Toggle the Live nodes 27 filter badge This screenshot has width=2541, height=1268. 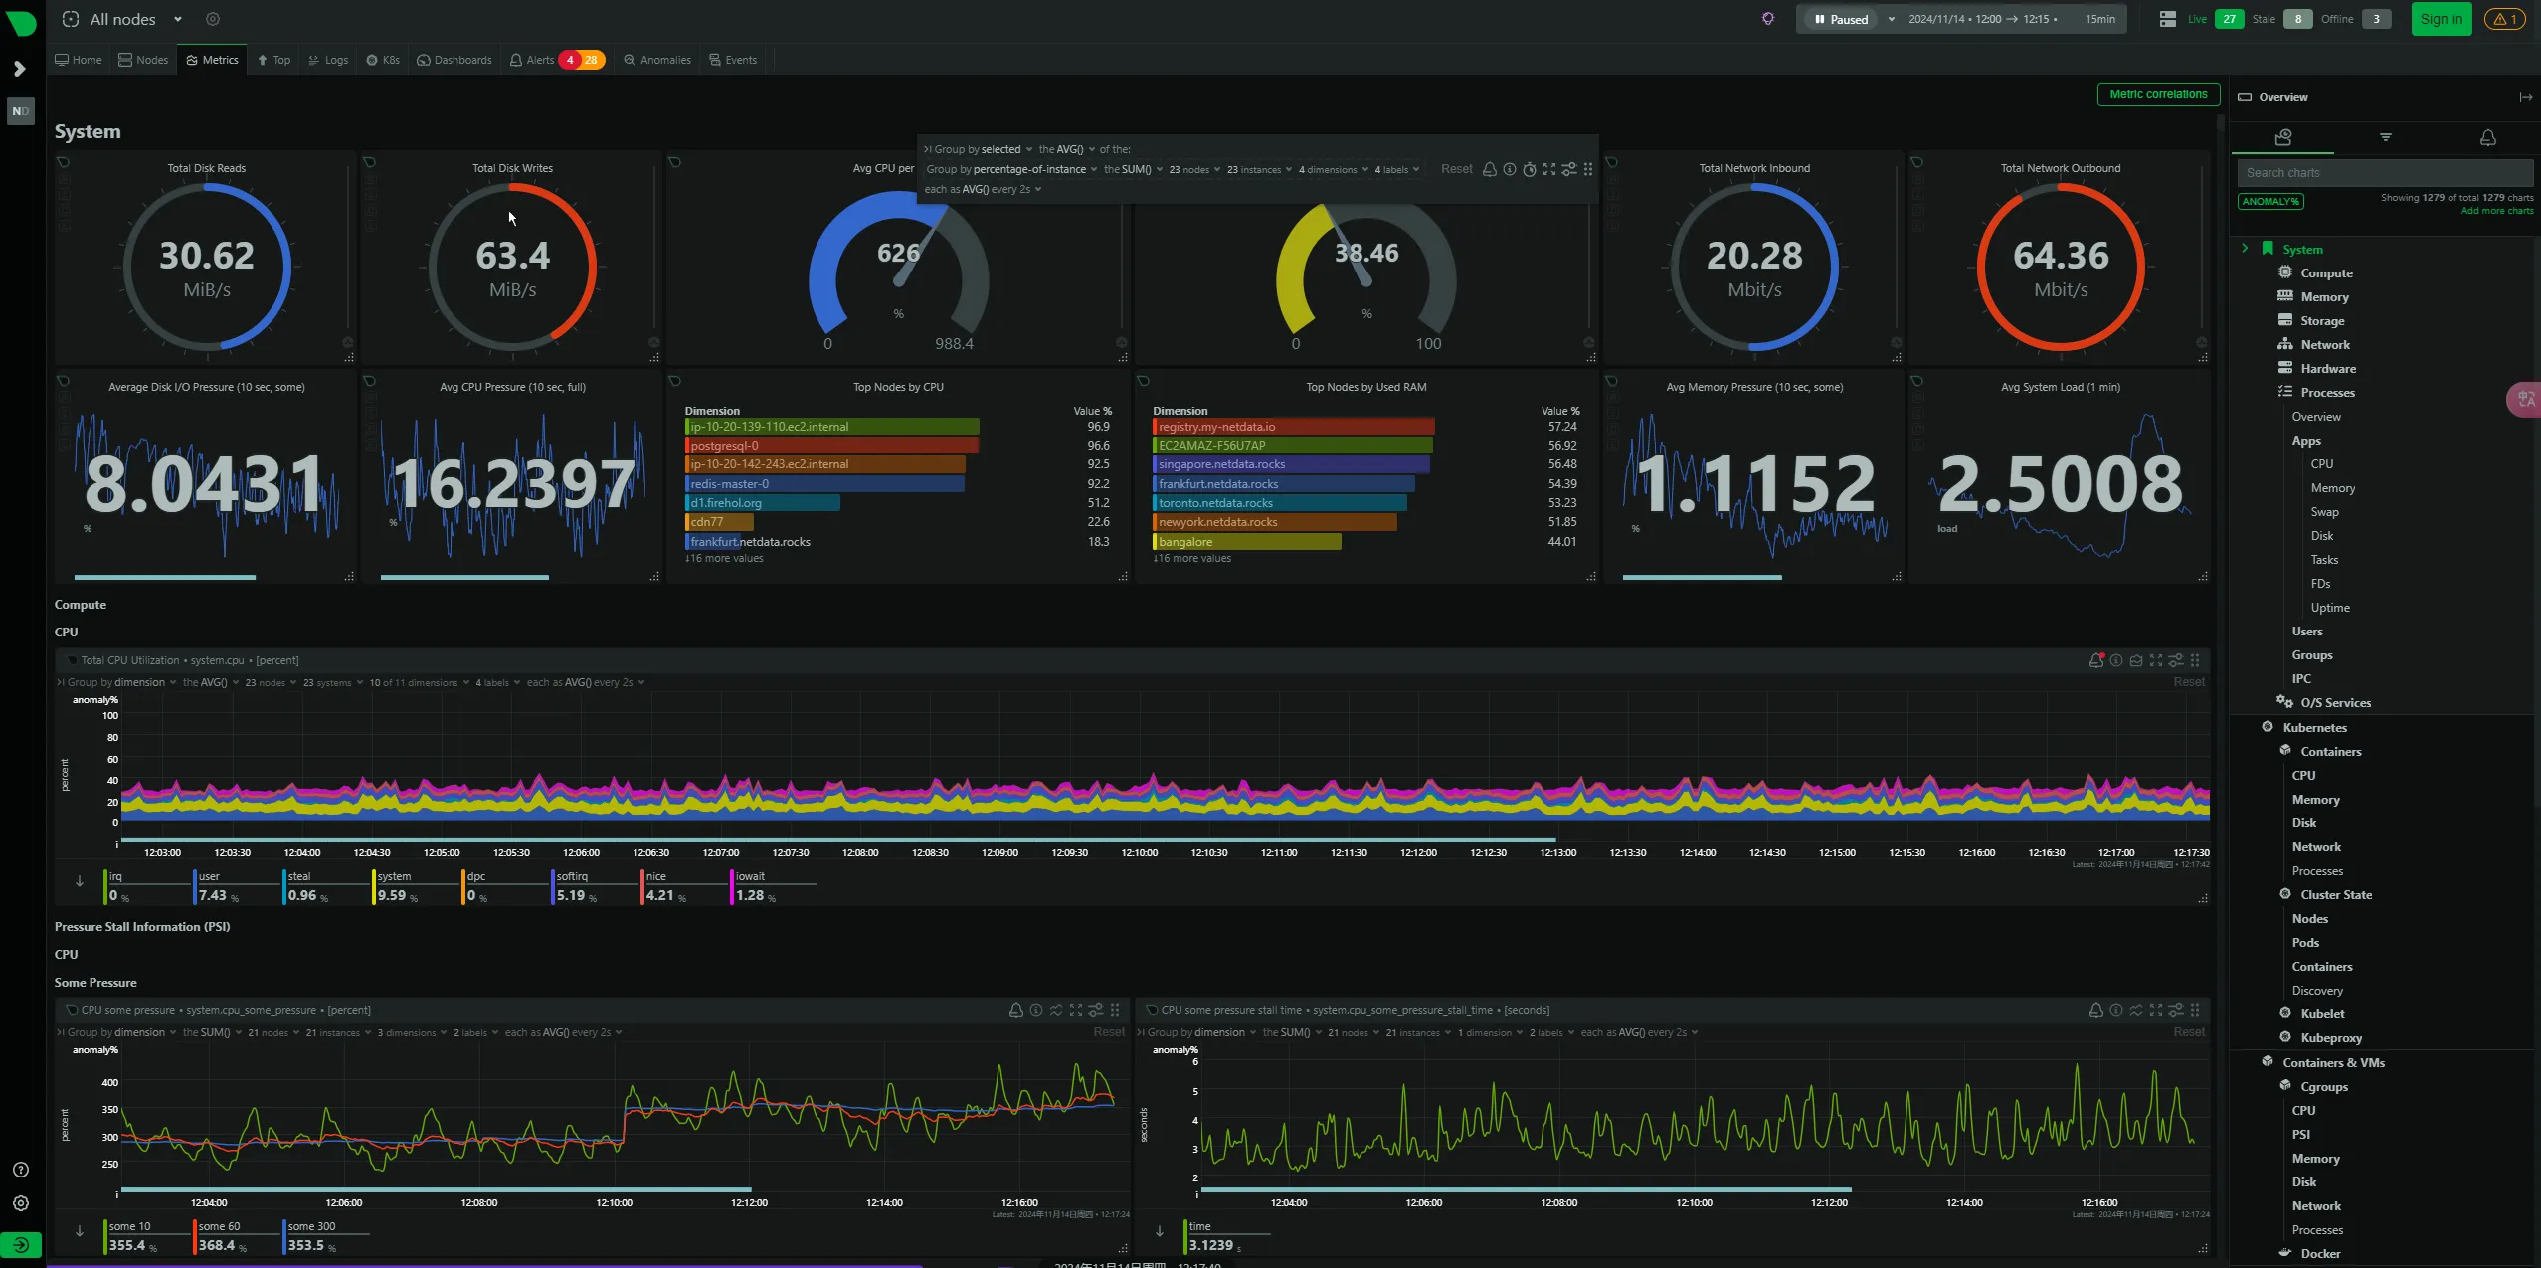2229,19
